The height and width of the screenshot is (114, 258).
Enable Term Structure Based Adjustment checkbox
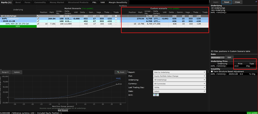(x=212, y=71)
